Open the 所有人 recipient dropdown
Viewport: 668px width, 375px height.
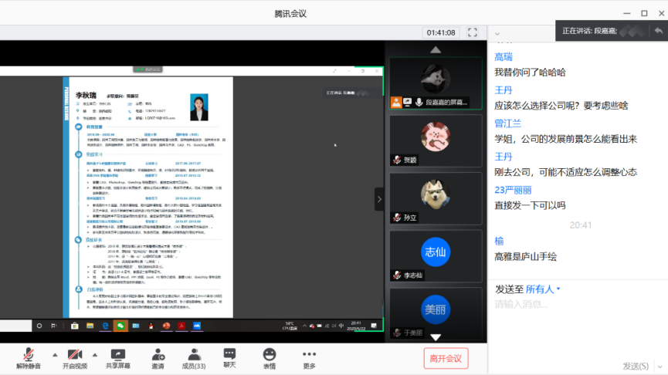tap(543, 289)
